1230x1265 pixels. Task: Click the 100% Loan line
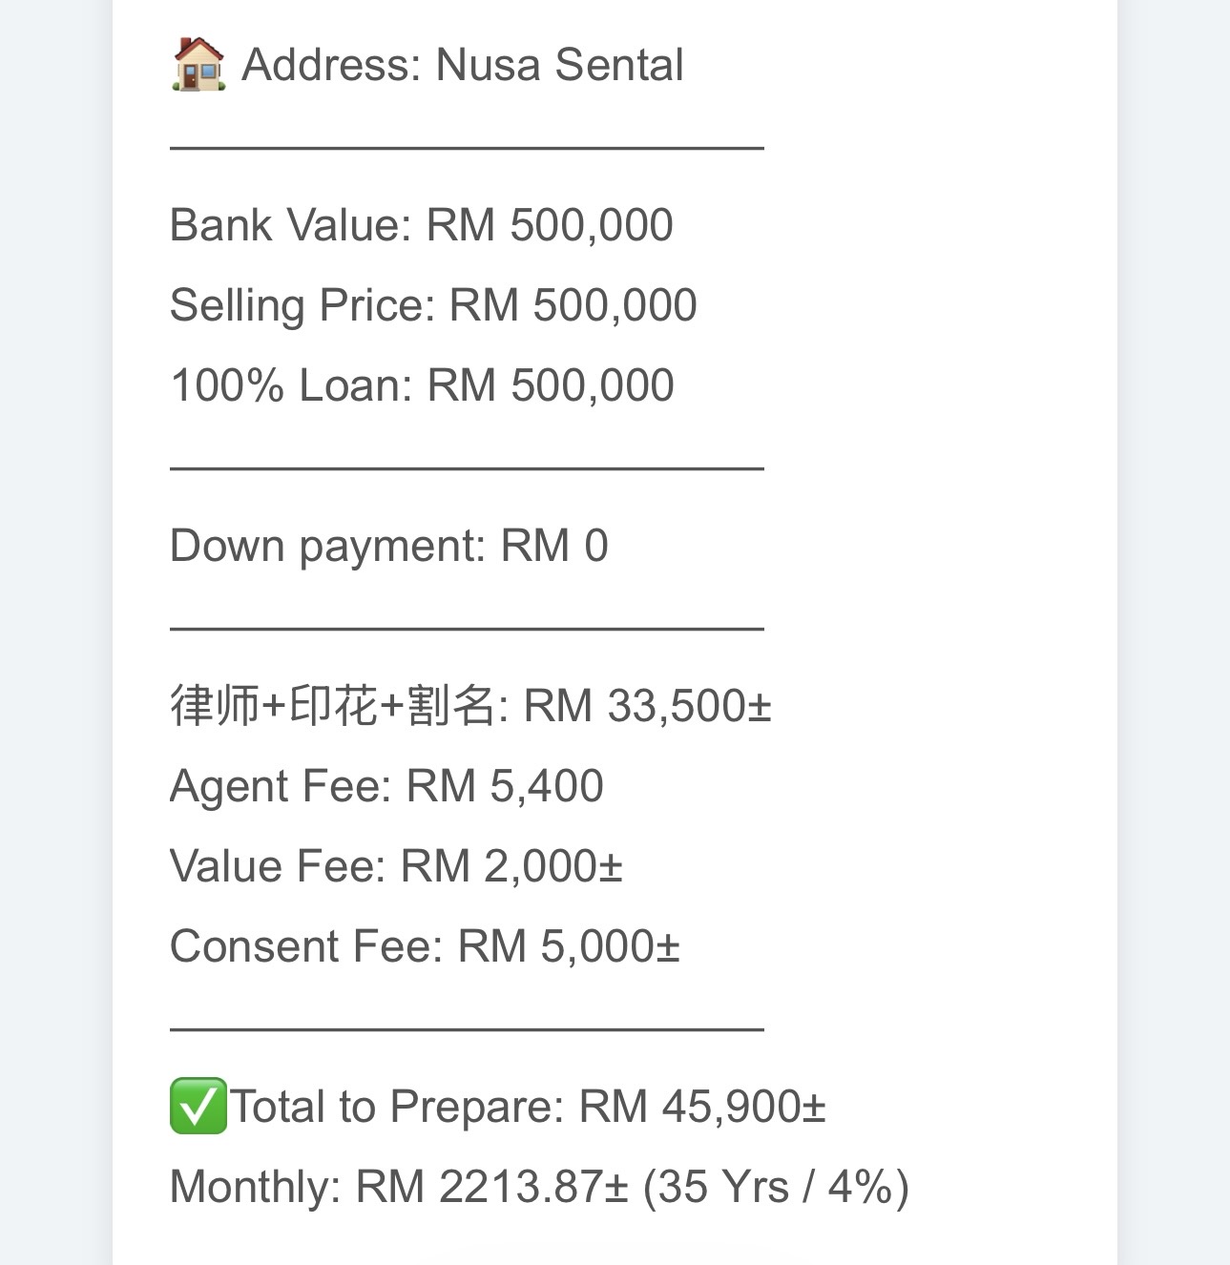tap(421, 386)
